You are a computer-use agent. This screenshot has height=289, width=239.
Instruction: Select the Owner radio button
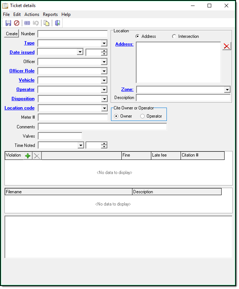point(116,116)
